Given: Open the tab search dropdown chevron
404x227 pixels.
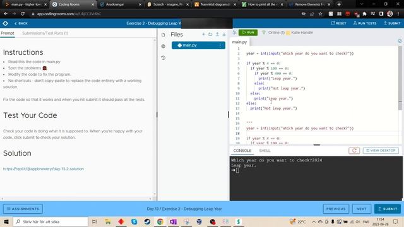Looking at the screenshot, I should (x=361, y=4).
